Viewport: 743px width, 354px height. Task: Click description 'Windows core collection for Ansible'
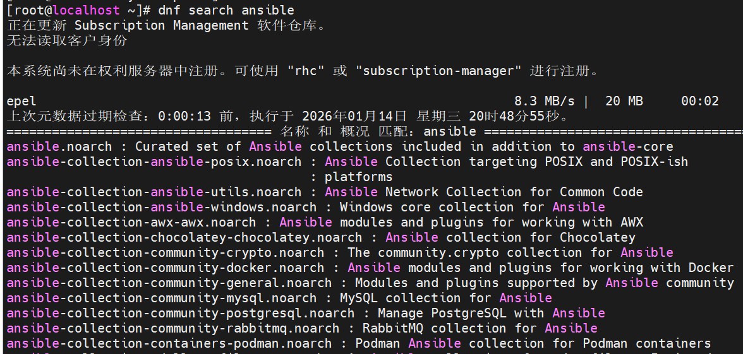473,207
